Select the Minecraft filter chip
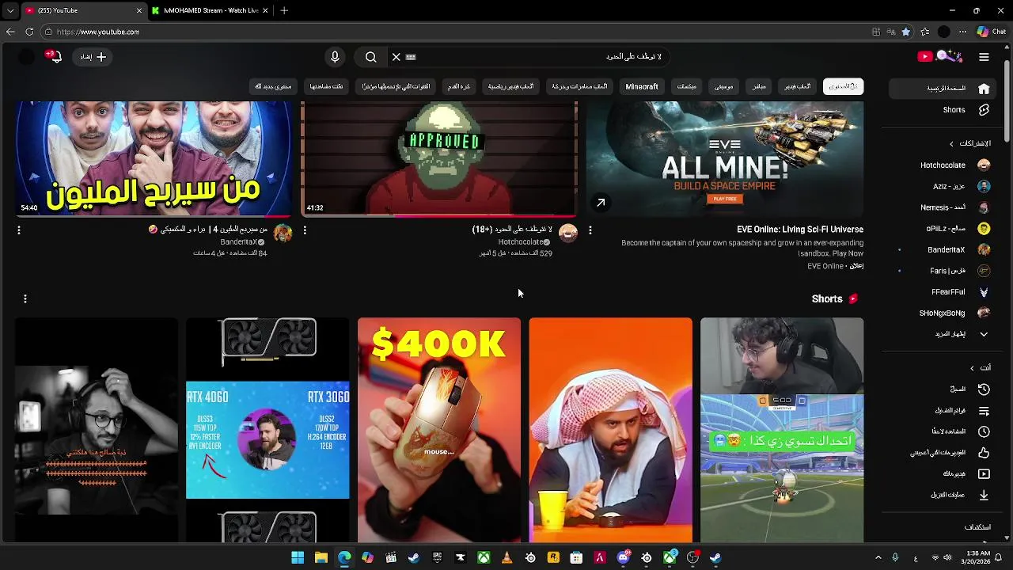 [642, 86]
